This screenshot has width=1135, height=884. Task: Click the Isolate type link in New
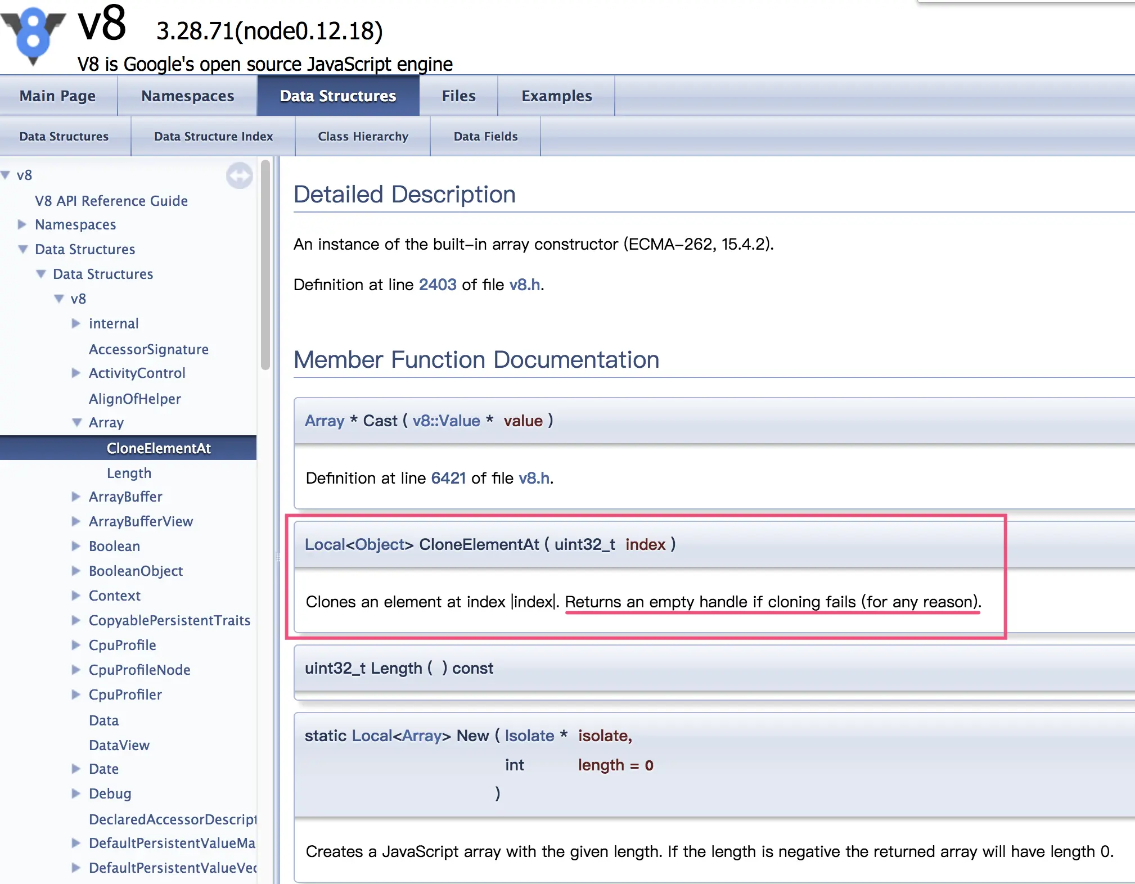[x=529, y=736]
